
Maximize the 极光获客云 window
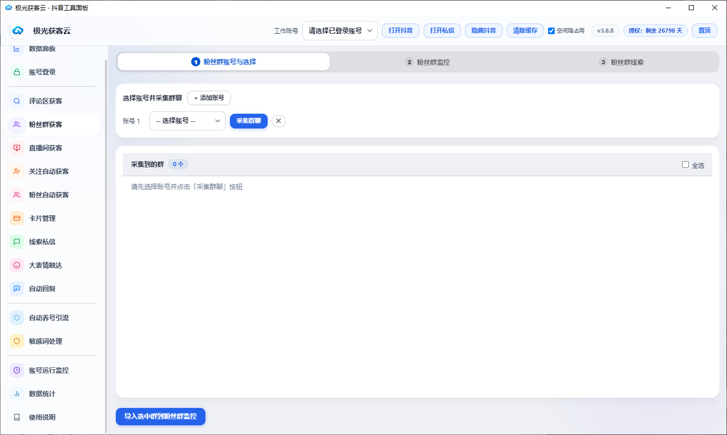click(x=691, y=8)
